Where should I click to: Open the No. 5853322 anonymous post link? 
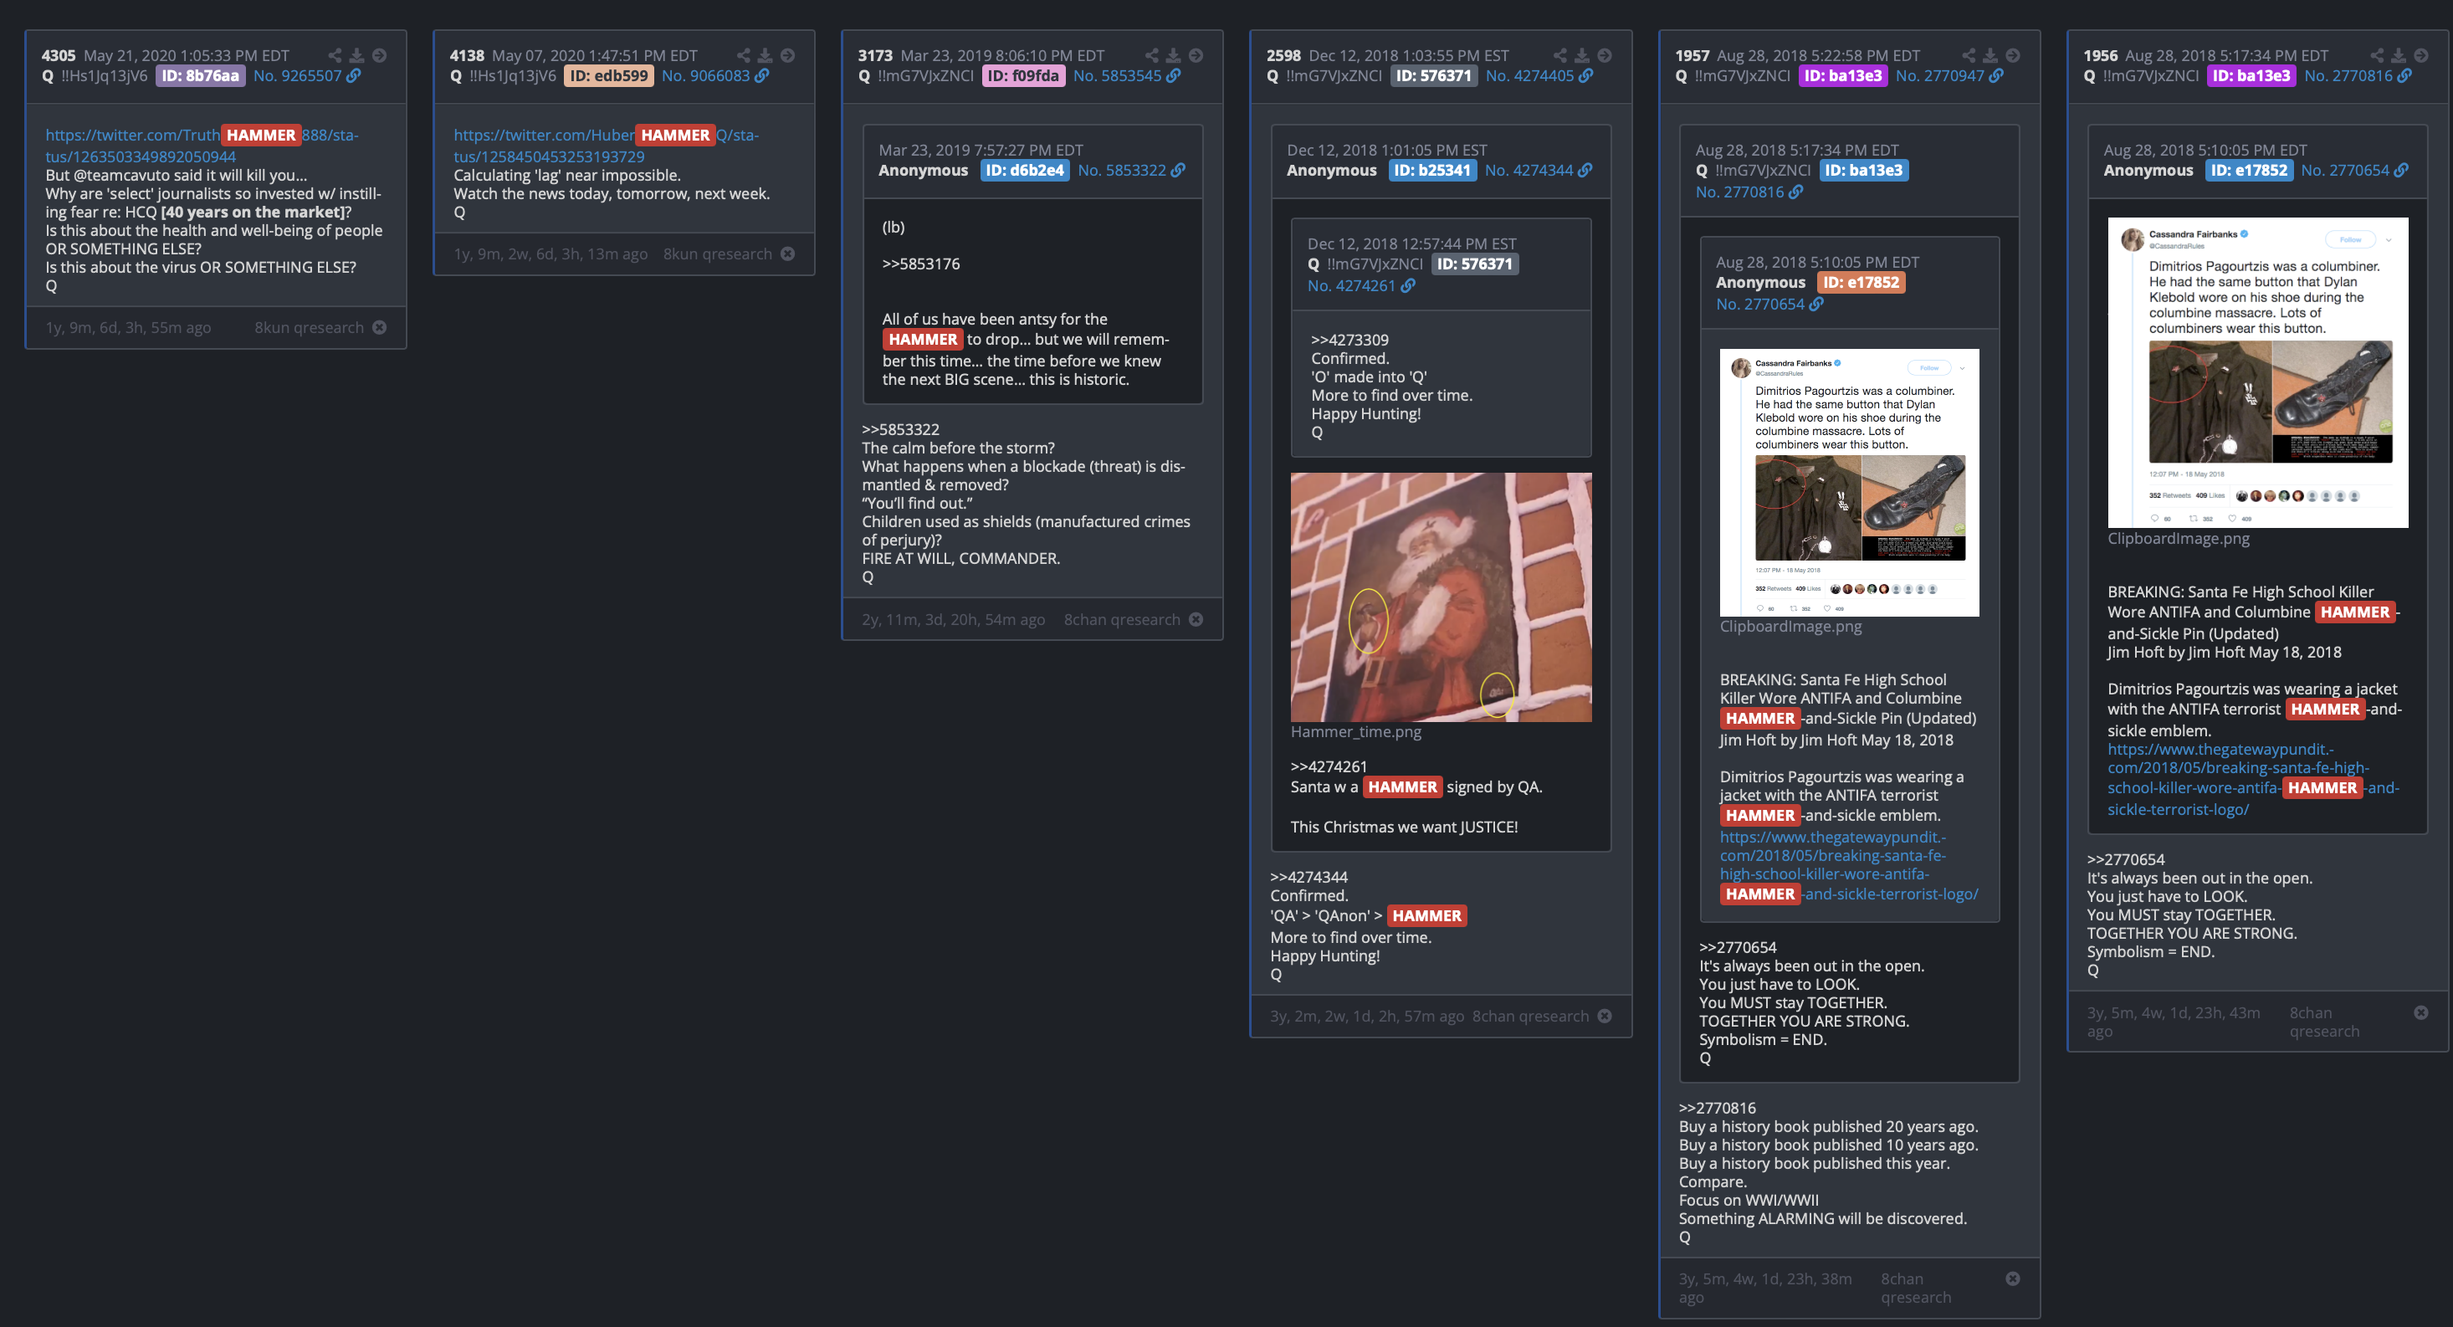[1131, 170]
